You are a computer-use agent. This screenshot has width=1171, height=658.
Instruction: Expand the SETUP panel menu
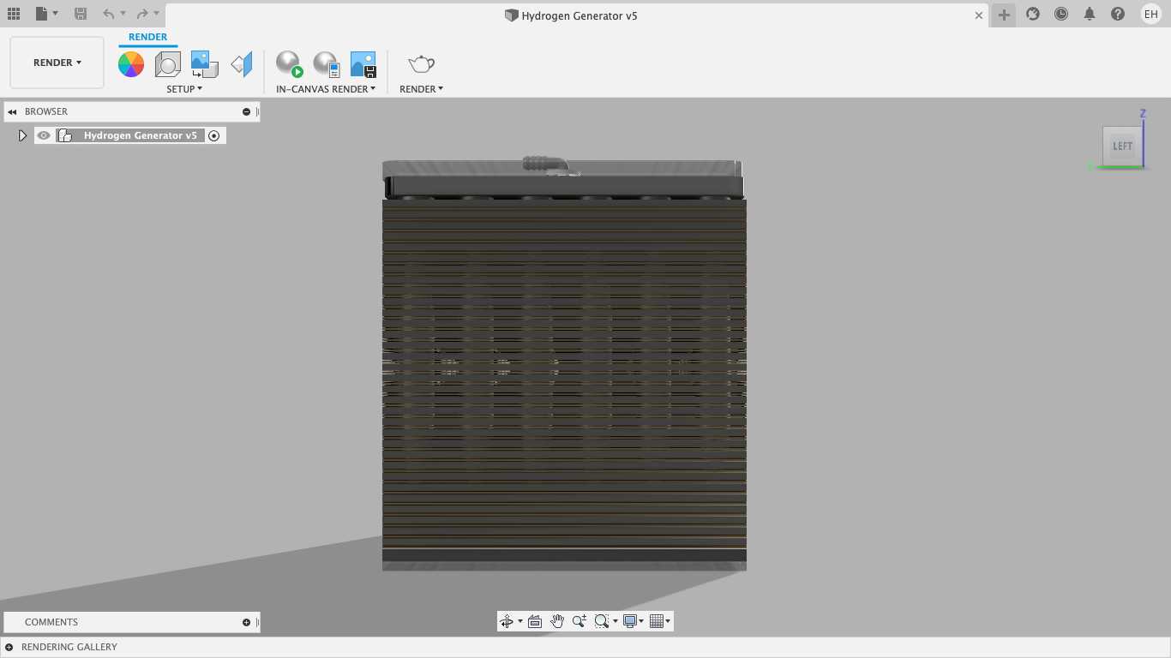click(184, 89)
